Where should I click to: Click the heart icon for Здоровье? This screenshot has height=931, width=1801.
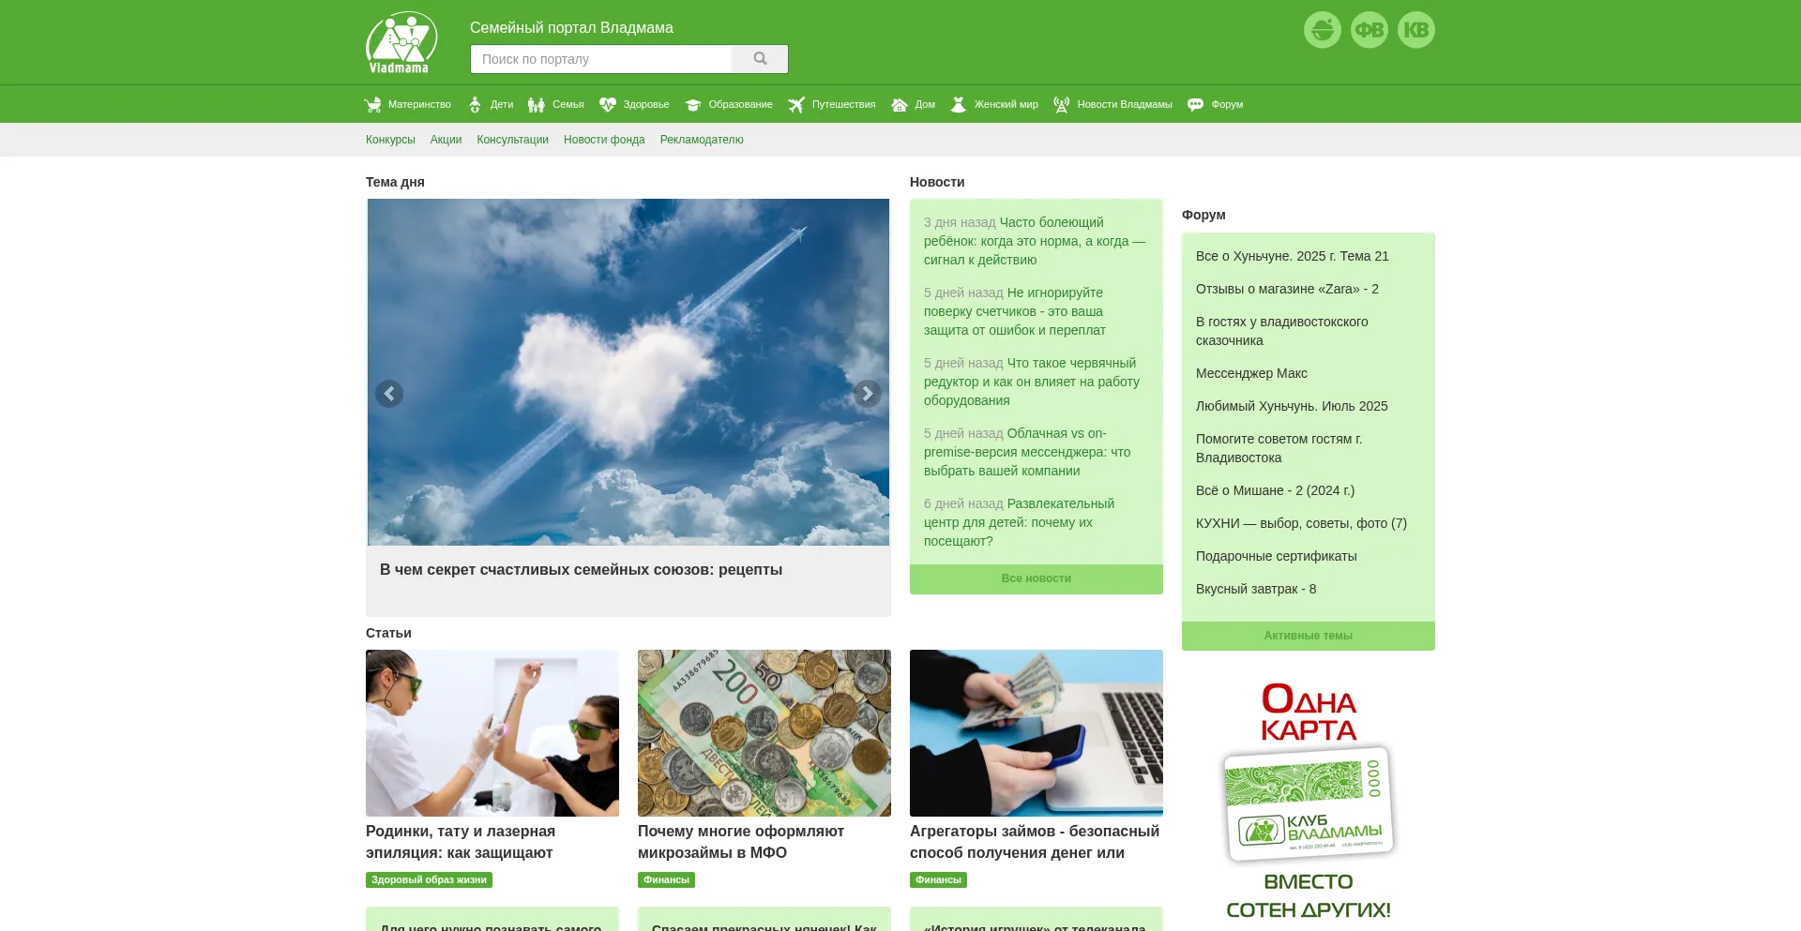[x=608, y=105]
